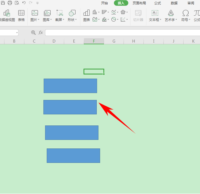The width and height of the screenshot is (200, 194).
Task: Expand the 文本框 dropdown arrow
Action: point(161,19)
